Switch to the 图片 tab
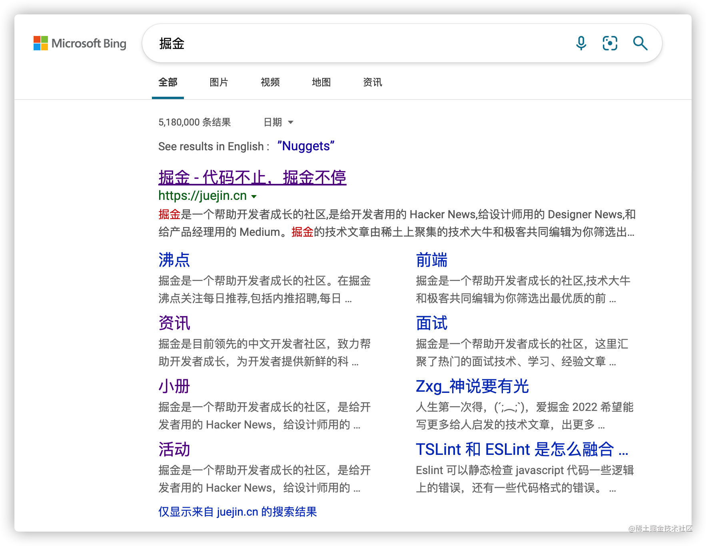This screenshot has width=706, height=546. (219, 82)
